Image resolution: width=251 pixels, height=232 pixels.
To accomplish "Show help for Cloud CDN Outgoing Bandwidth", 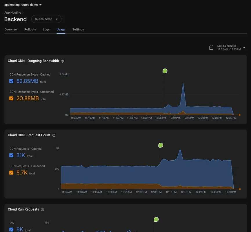I will [x=62, y=61].
